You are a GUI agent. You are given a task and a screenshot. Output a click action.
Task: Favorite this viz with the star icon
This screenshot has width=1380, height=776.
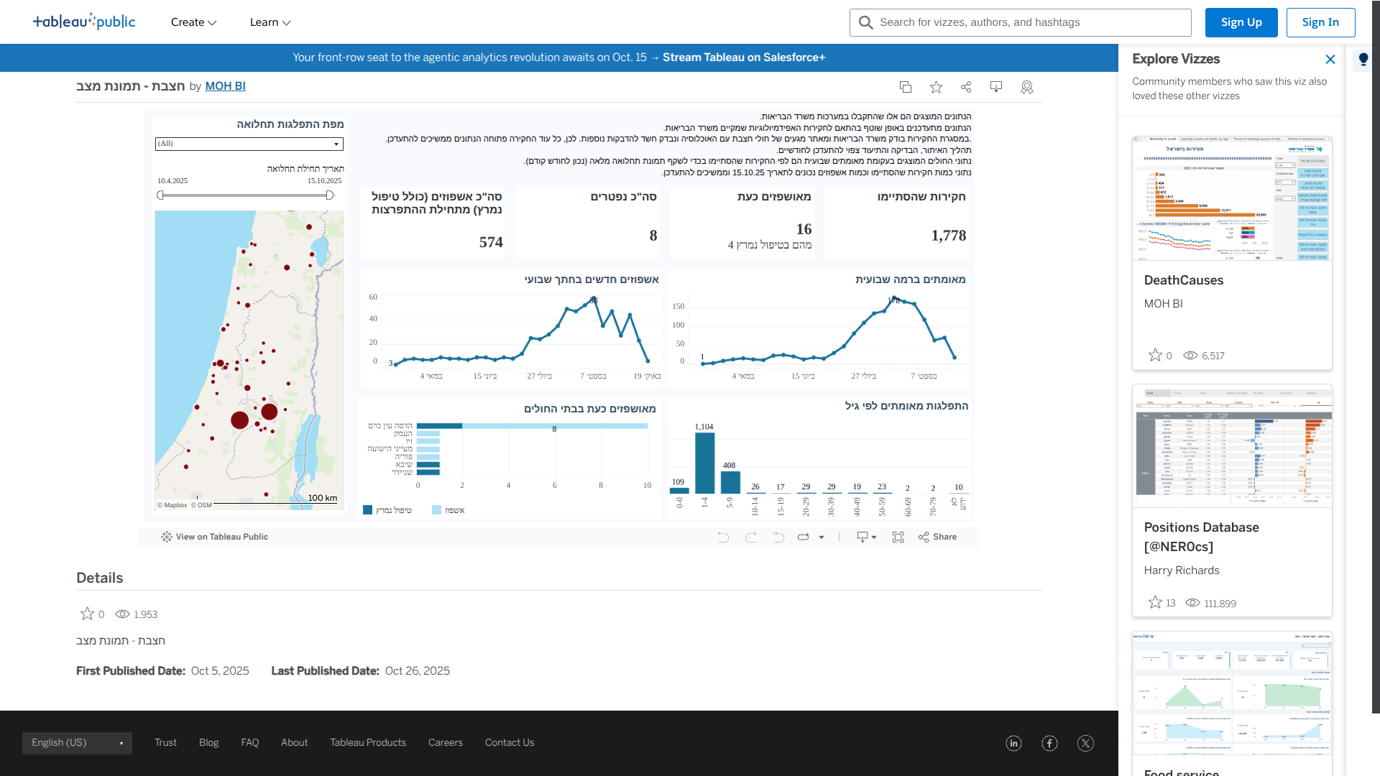[x=936, y=87]
